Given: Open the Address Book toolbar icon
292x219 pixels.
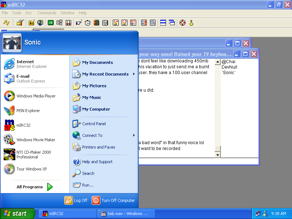Looking at the screenshot, I should 105,23.
